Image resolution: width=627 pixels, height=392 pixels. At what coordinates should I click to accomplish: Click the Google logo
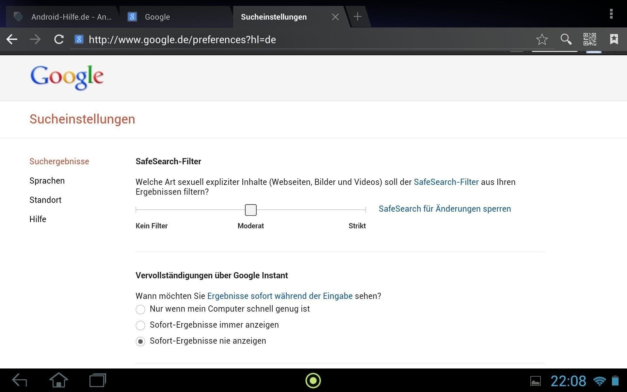pos(67,77)
